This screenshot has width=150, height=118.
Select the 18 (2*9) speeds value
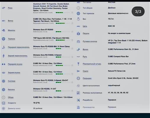click(36, 103)
